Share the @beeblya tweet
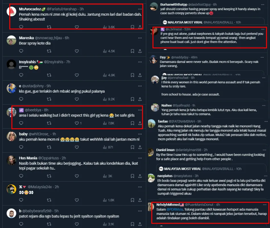 point(140,123)
